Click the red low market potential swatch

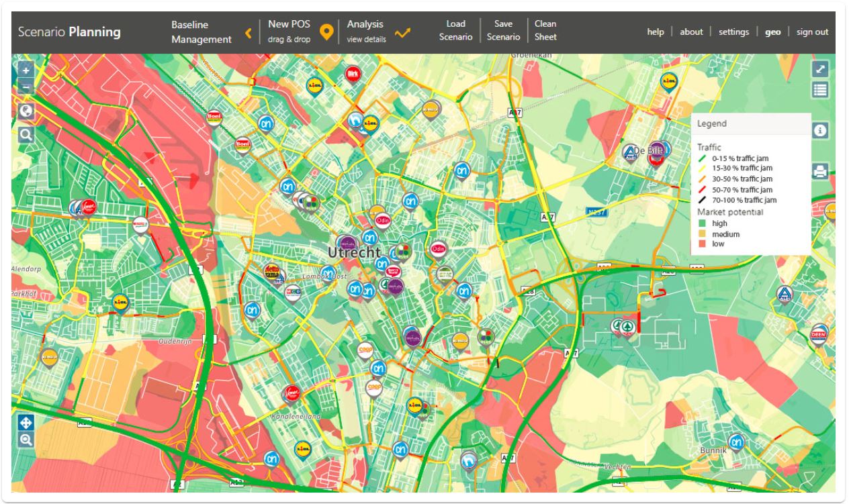coord(702,244)
